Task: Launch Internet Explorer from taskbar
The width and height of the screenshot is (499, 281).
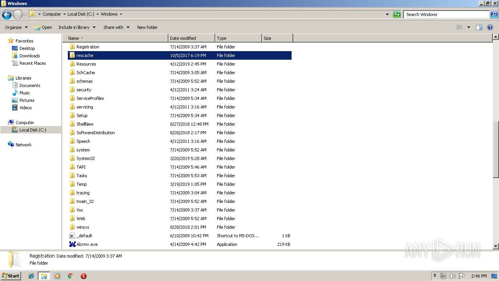Action: pos(31,276)
